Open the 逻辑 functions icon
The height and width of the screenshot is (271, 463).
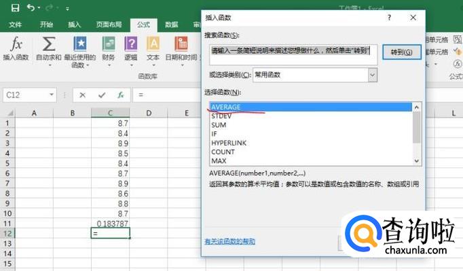click(131, 44)
